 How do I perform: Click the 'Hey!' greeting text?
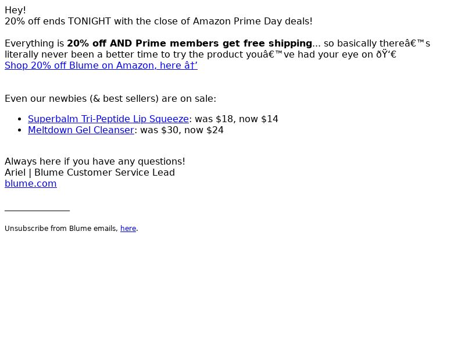pos(16,10)
